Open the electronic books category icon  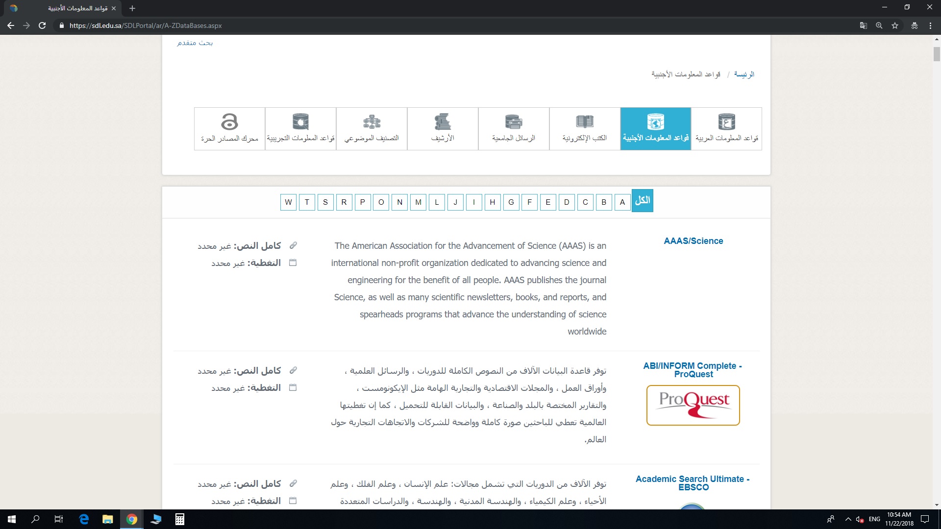584,122
